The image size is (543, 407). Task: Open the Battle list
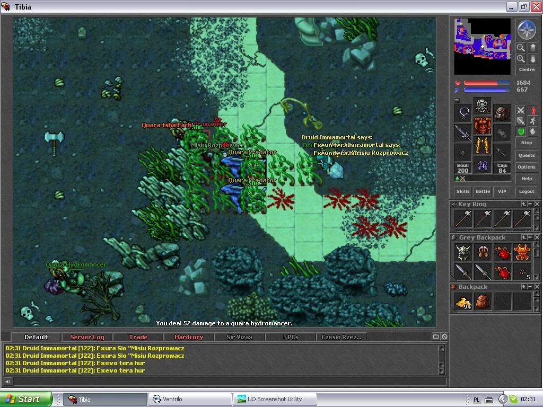[483, 191]
